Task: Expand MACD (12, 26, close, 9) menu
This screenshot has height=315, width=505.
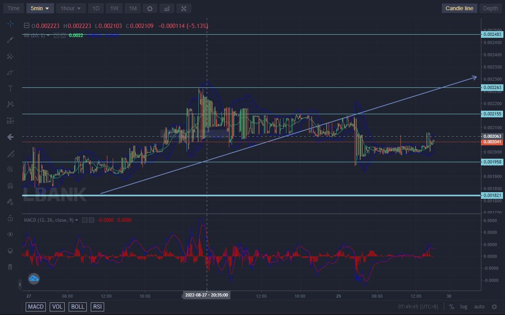Action: pyautogui.click(x=77, y=220)
